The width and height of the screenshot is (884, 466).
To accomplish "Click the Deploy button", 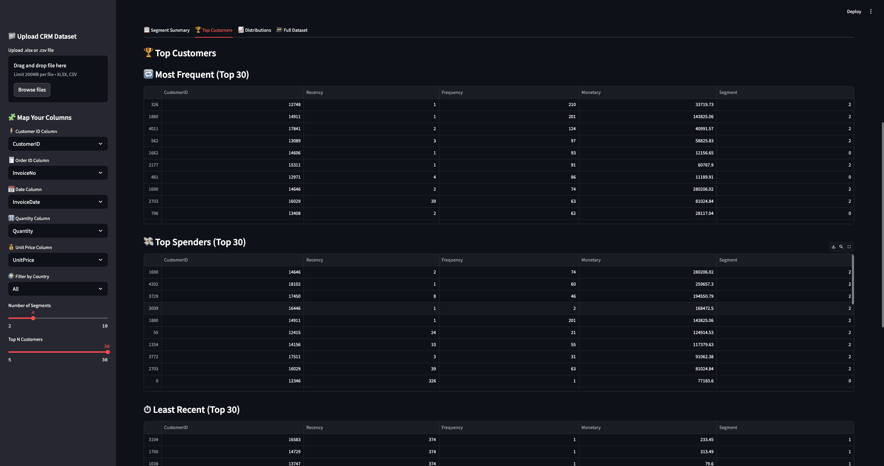I will (x=854, y=11).
